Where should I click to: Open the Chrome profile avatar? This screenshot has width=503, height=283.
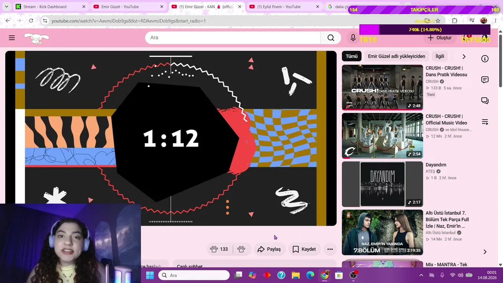point(484,21)
